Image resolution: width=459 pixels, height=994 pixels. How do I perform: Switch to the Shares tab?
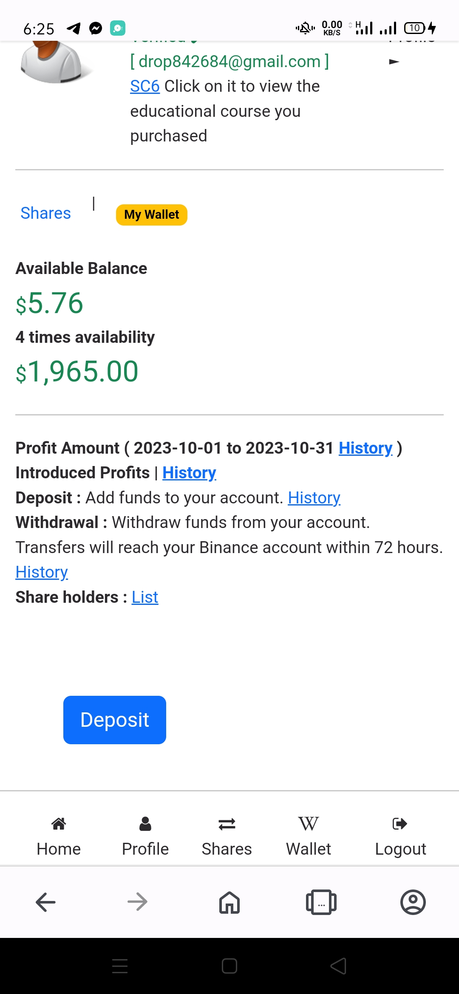pyautogui.click(x=45, y=213)
